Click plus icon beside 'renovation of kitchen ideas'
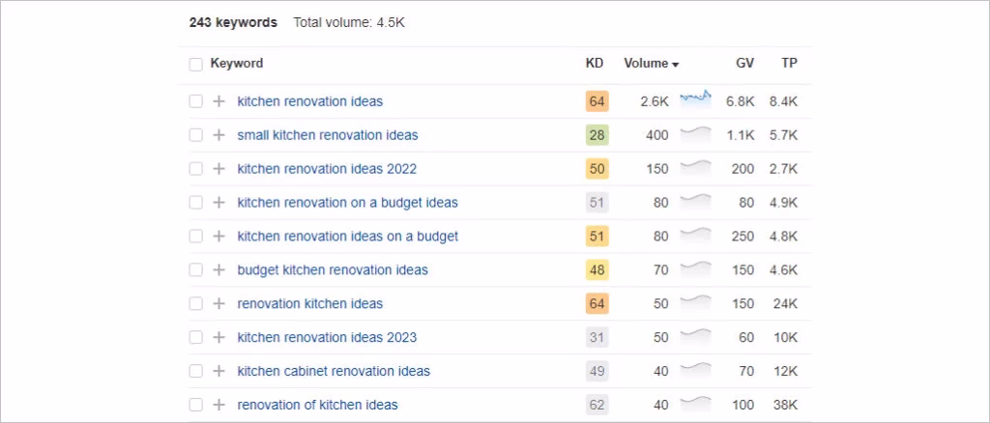This screenshot has width=990, height=423. (x=218, y=406)
